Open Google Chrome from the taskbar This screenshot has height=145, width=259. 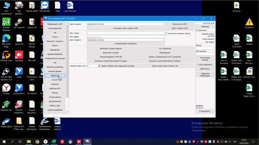pos(37,141)
